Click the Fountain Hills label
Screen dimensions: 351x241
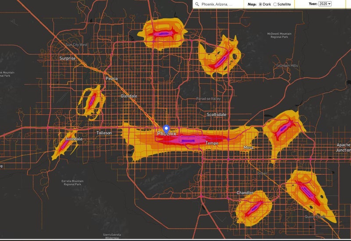coord(287,66)
